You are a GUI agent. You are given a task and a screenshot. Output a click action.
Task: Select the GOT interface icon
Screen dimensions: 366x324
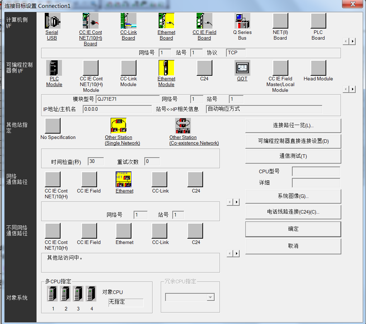(x=242, y=68)
